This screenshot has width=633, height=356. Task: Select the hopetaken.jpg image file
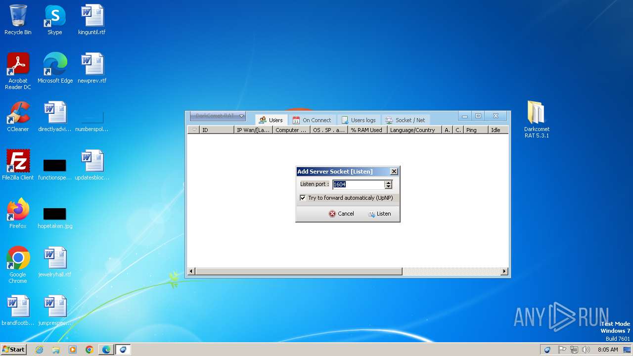pyautogui.click(x=55, y=218)
